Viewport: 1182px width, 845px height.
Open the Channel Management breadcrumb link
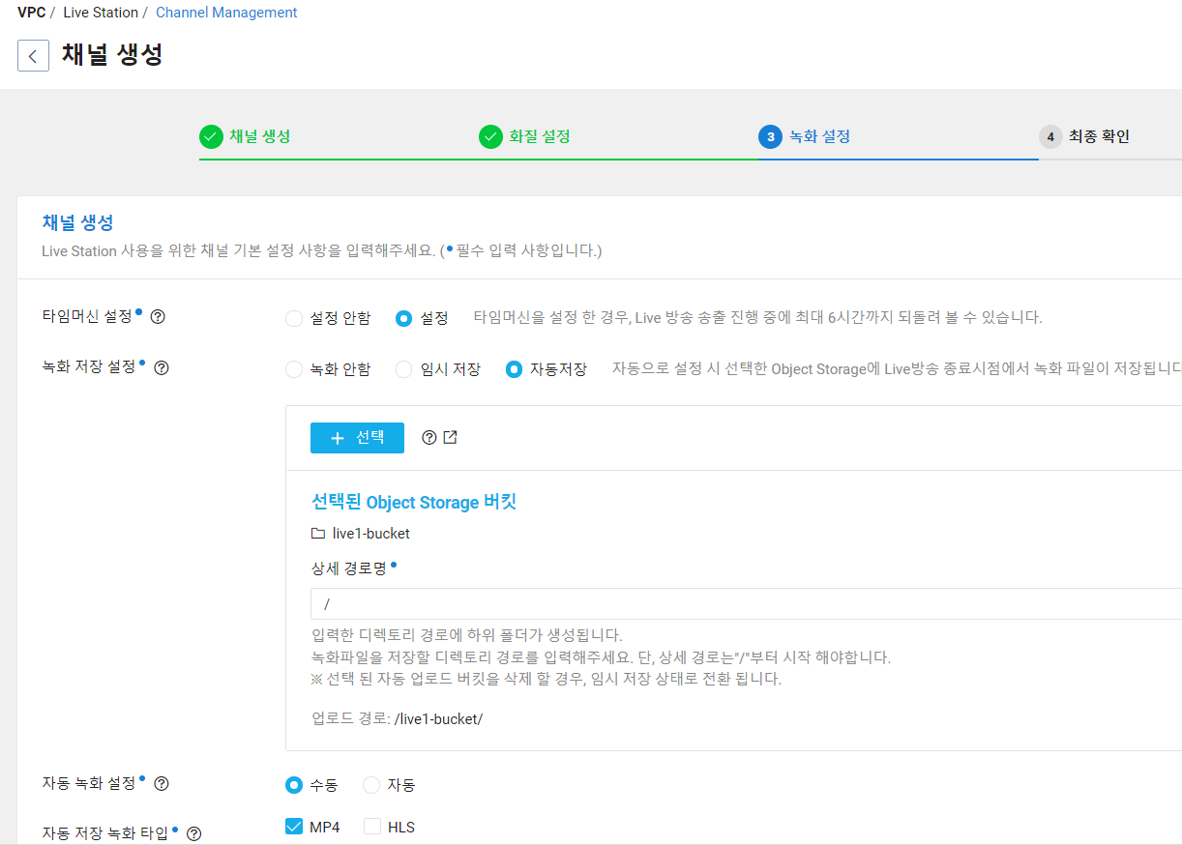point(225,12)
